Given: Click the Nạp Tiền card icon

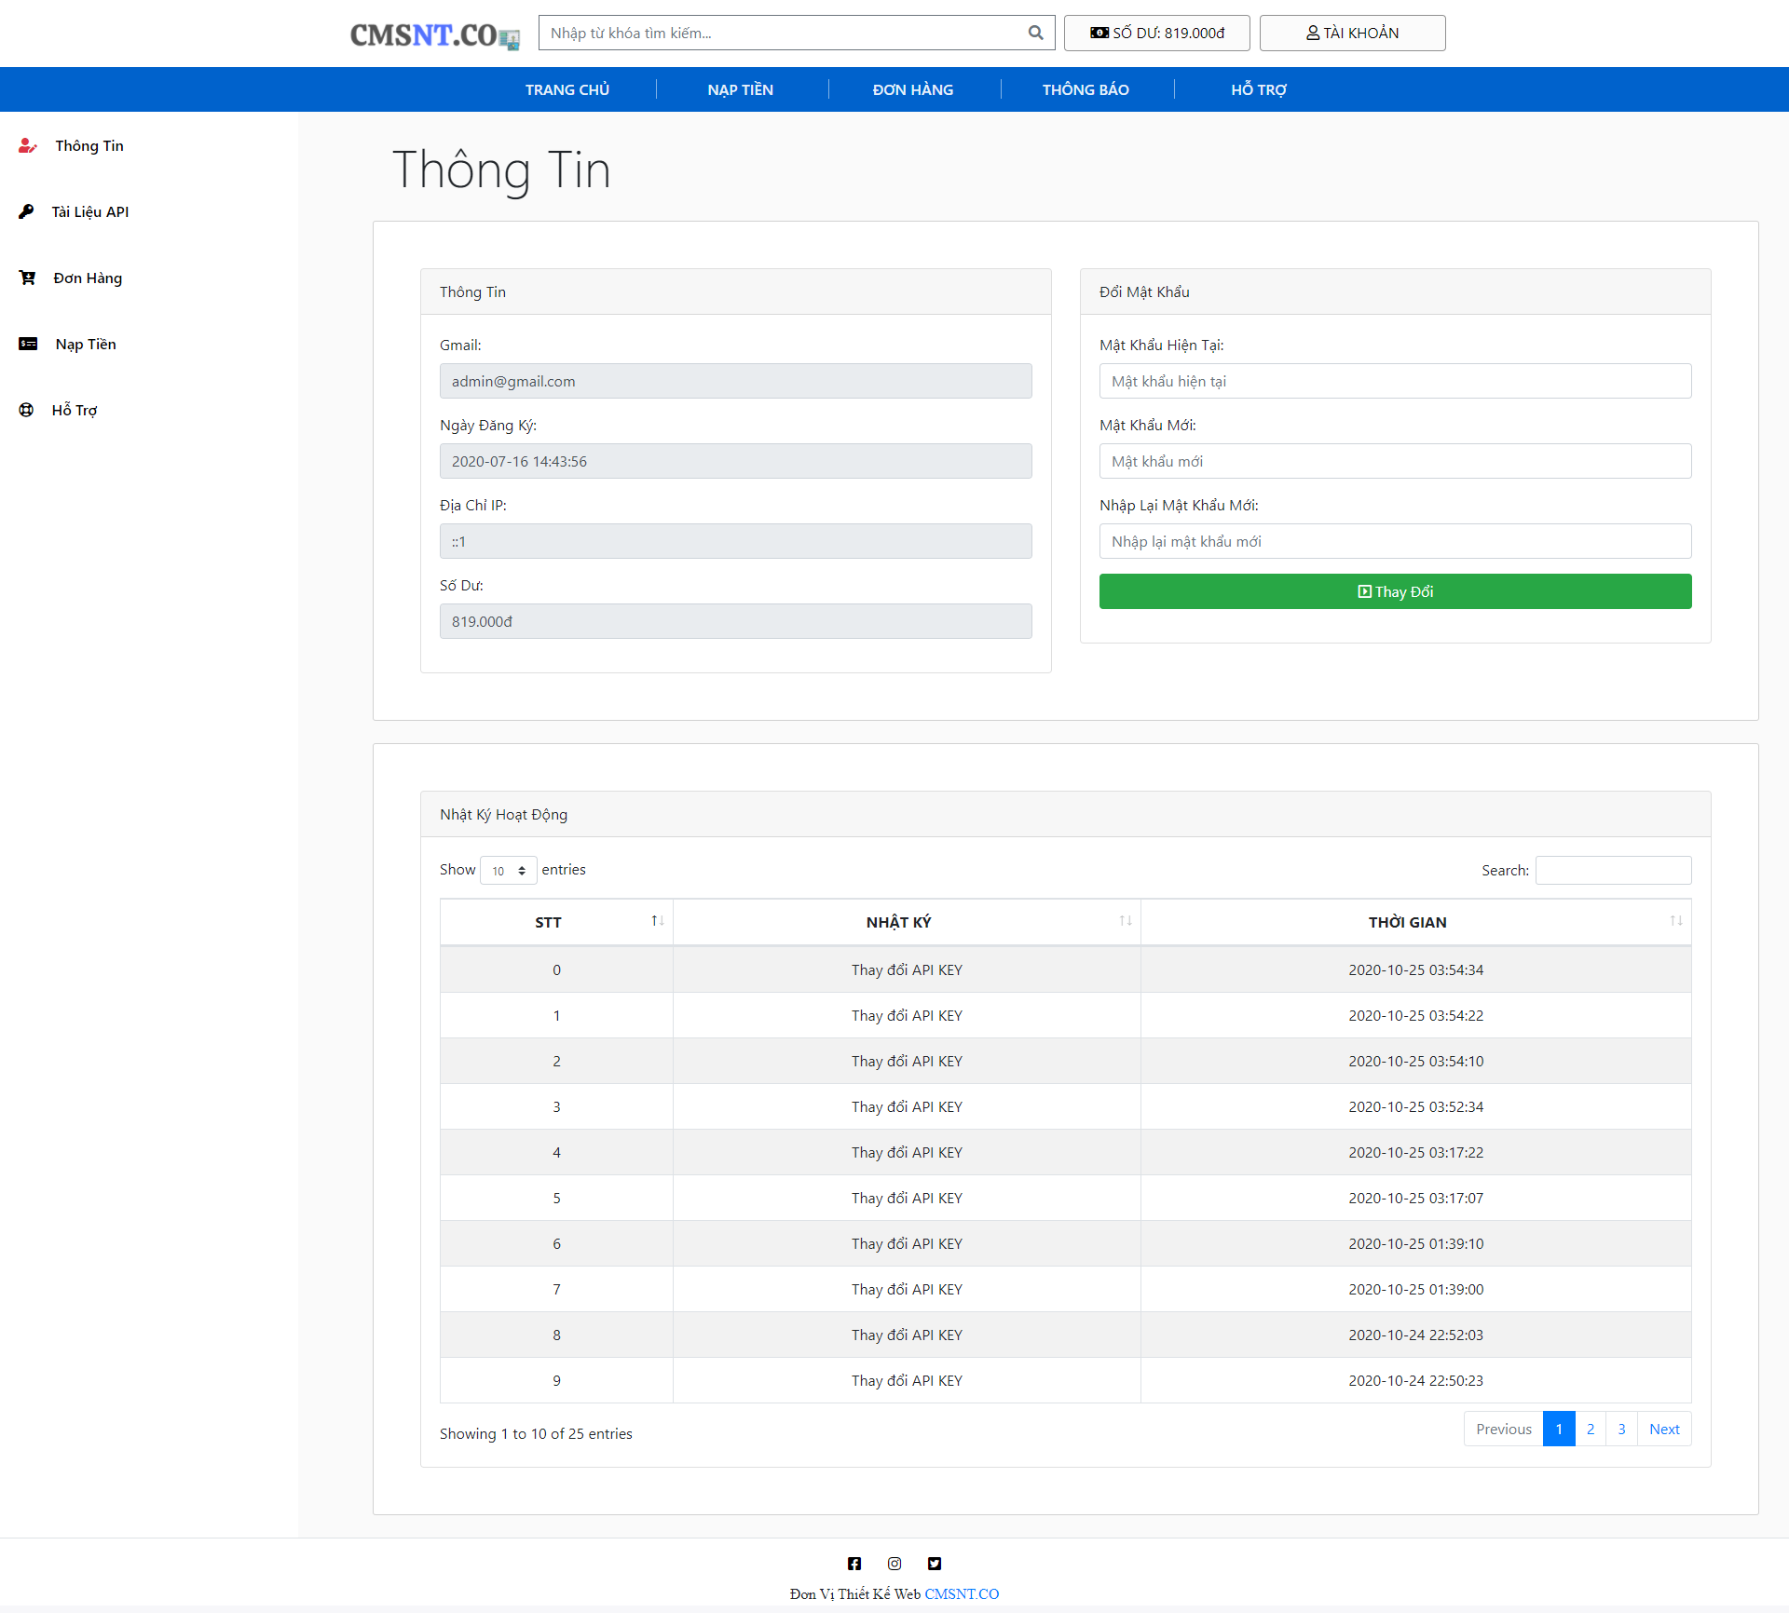Looking at the screenshot, I should coord(28,344).
